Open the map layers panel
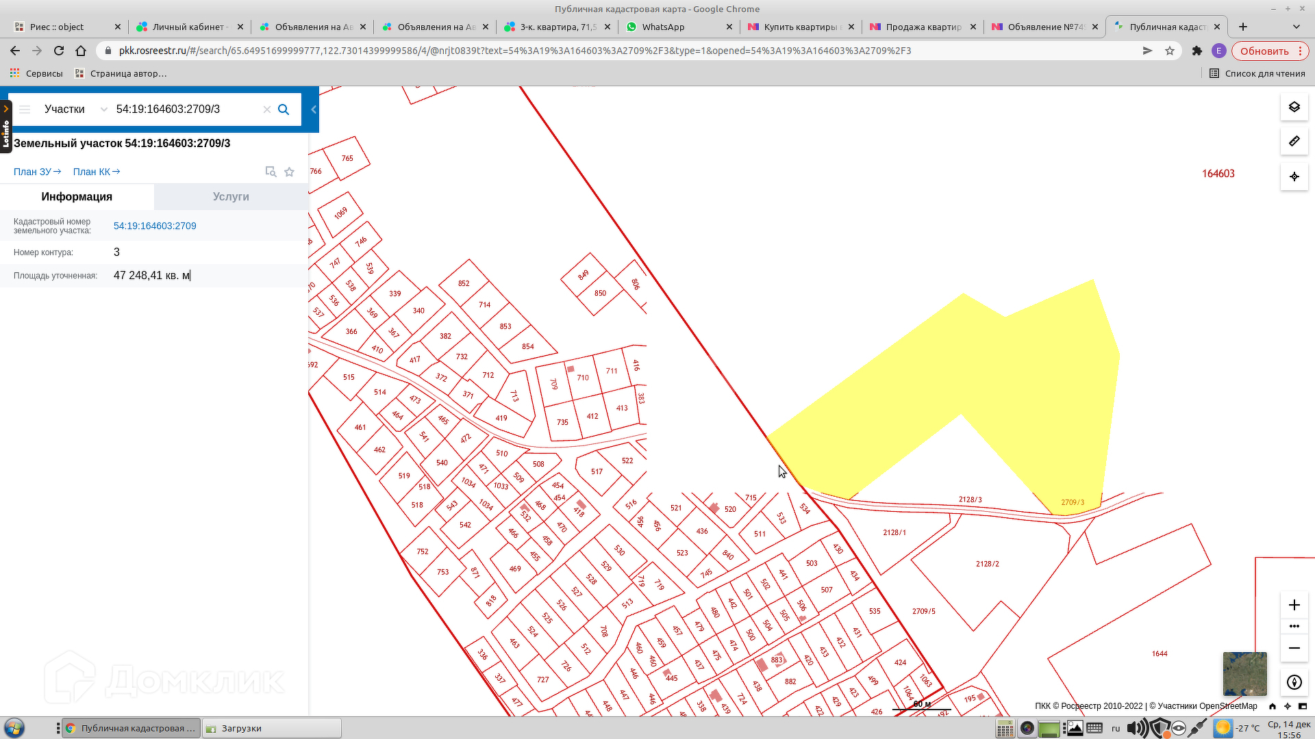The image size is (1315, 739). [1294, 107]
